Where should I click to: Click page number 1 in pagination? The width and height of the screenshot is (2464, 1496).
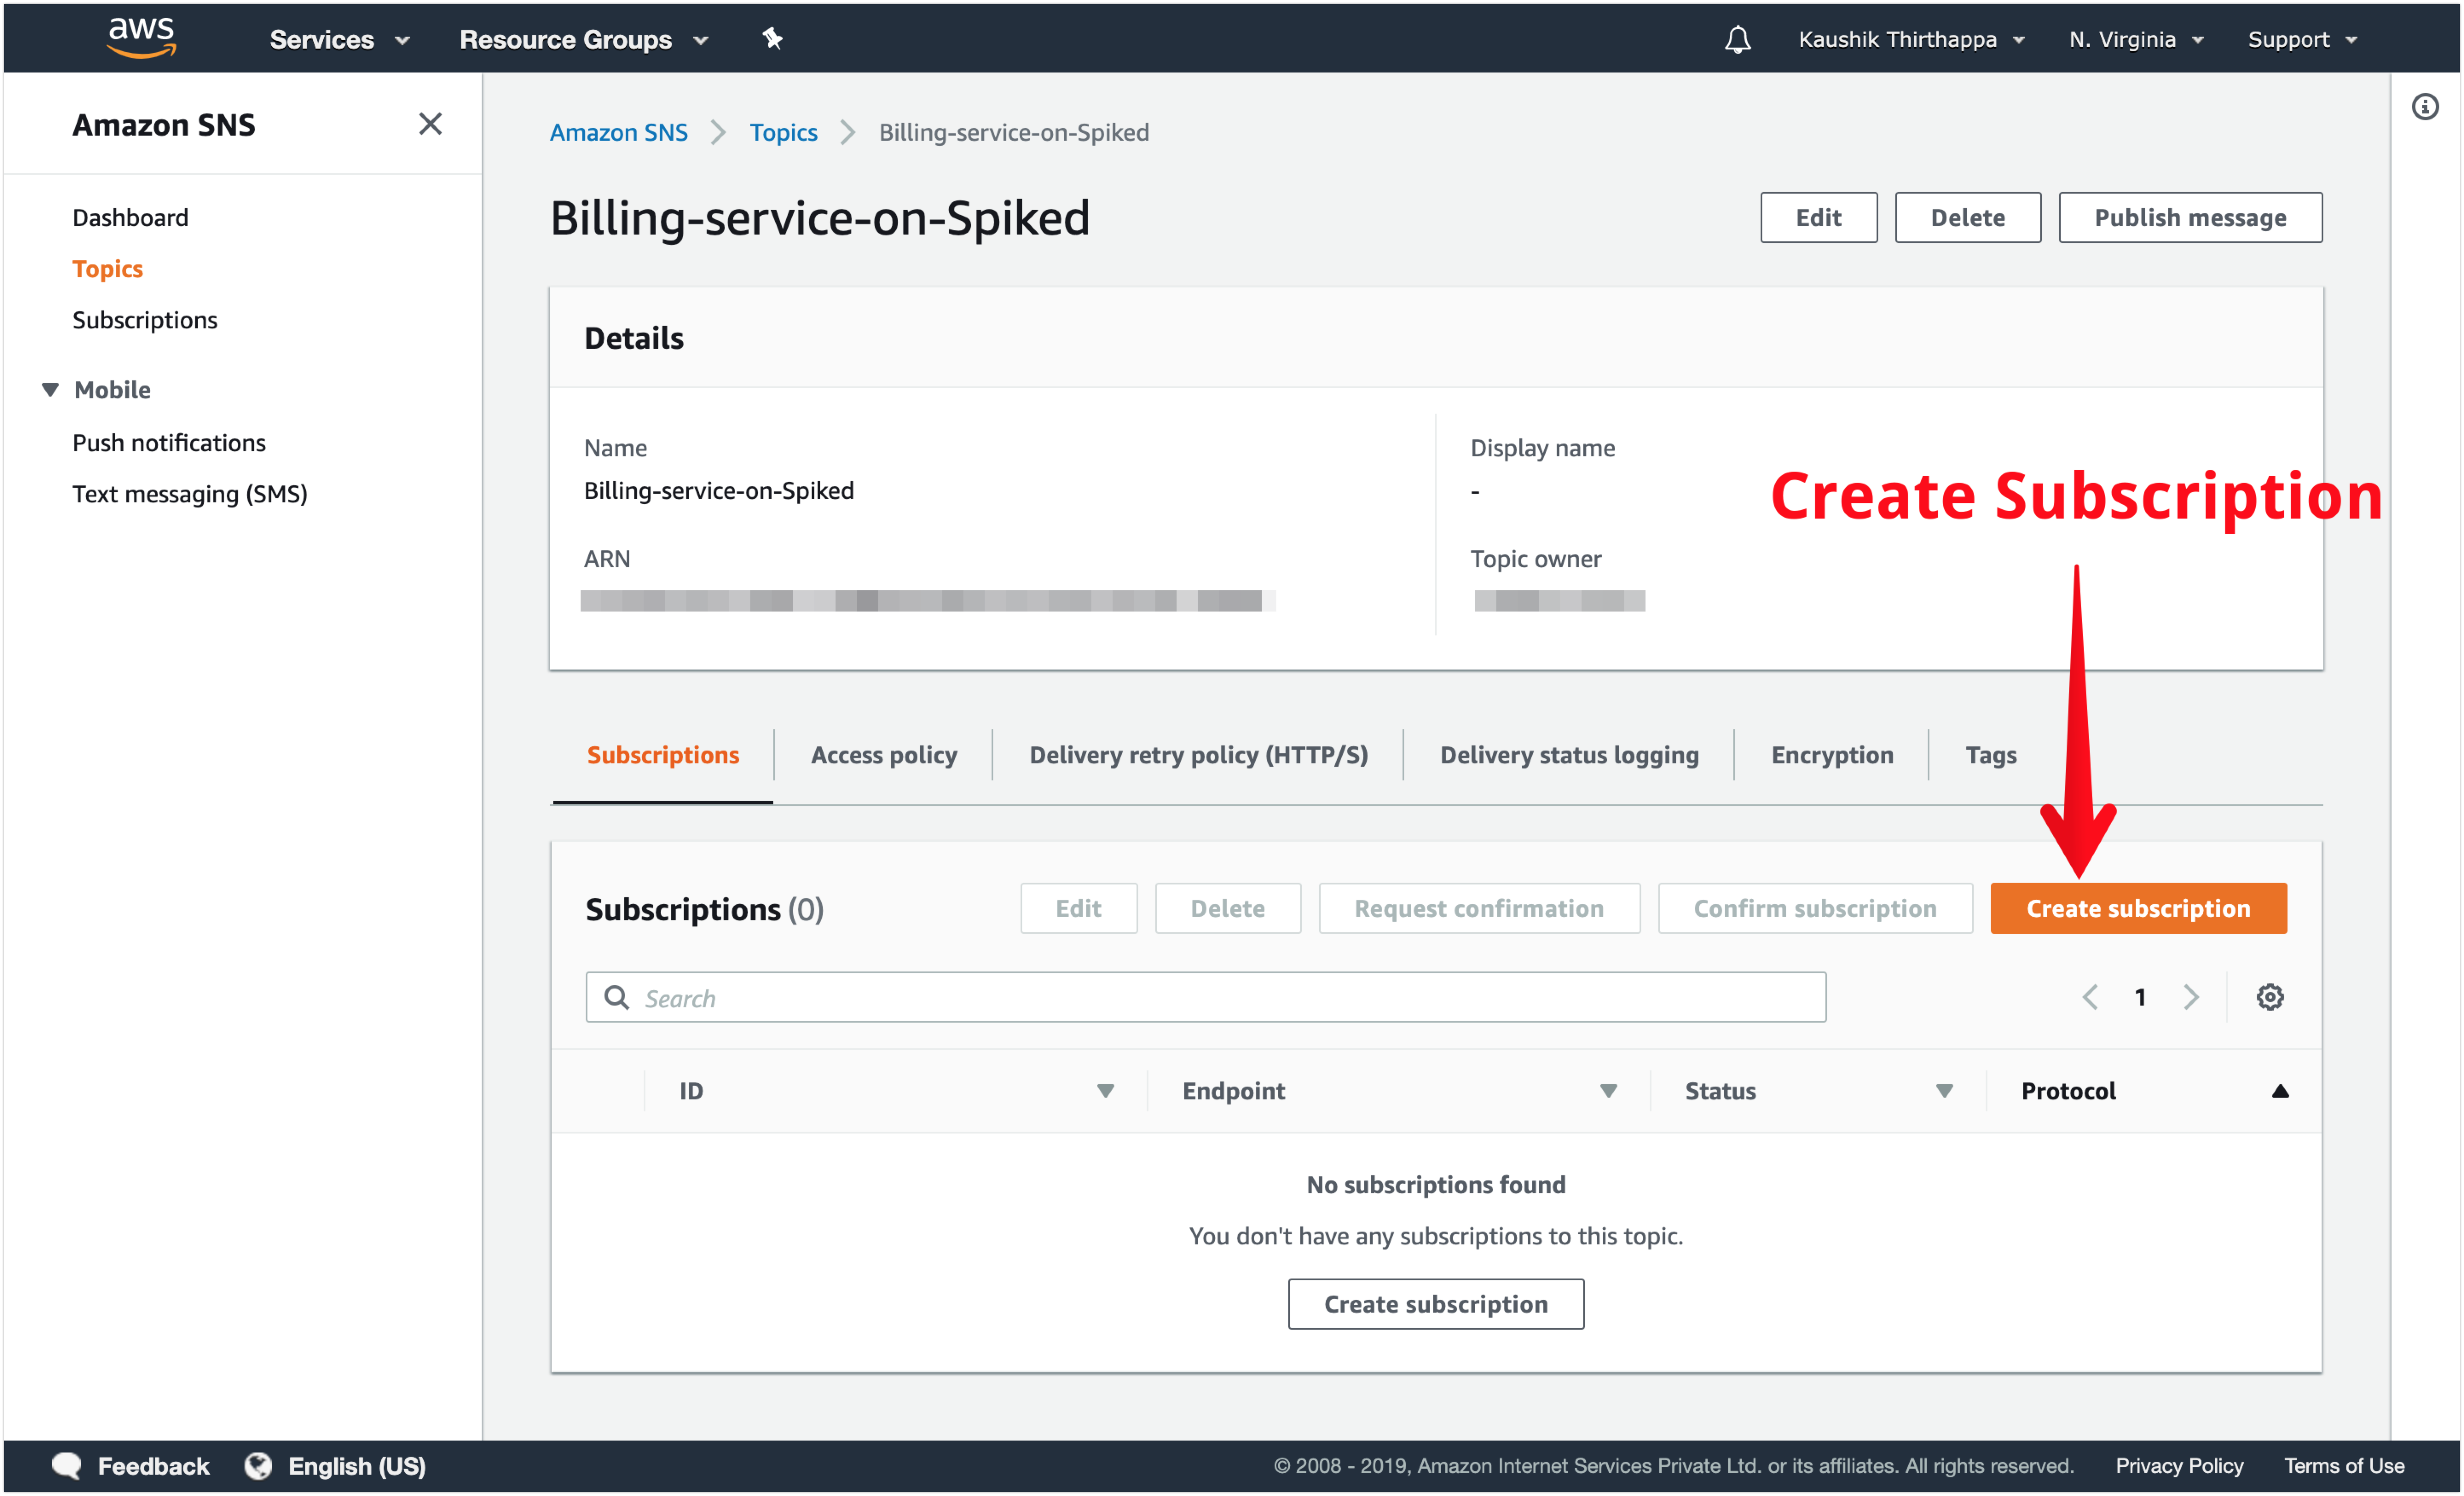click(x=2140, y=997)
